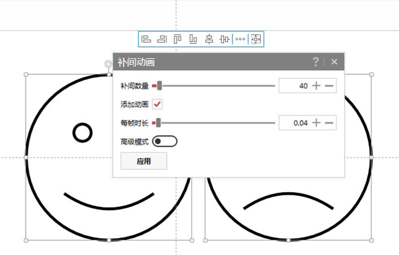Viewport: 399px width, 255px height.
Task: Select the small circle eye on left face
Action: point(82,132)
